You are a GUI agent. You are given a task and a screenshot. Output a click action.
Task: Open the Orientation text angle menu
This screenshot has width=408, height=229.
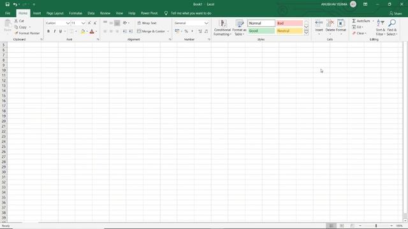click(x=126, y=23)
